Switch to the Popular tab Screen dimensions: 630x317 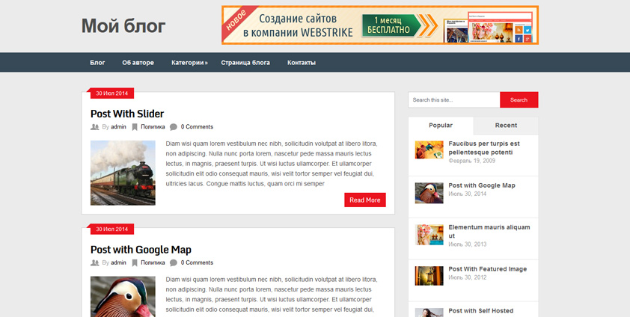click(x=441, y=126)
